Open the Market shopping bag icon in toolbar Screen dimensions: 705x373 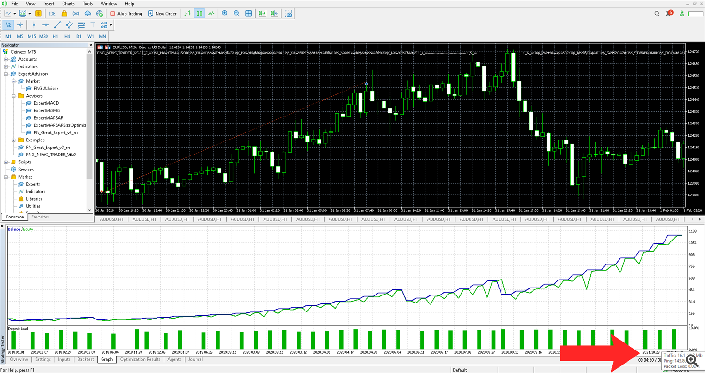coord(65,14)
